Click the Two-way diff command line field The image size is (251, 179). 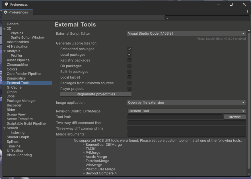pyautogui.click(x=186, y=123)
